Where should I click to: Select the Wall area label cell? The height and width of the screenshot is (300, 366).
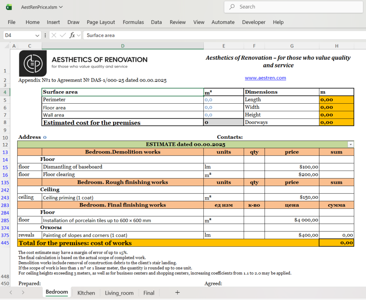coord(123,115)
